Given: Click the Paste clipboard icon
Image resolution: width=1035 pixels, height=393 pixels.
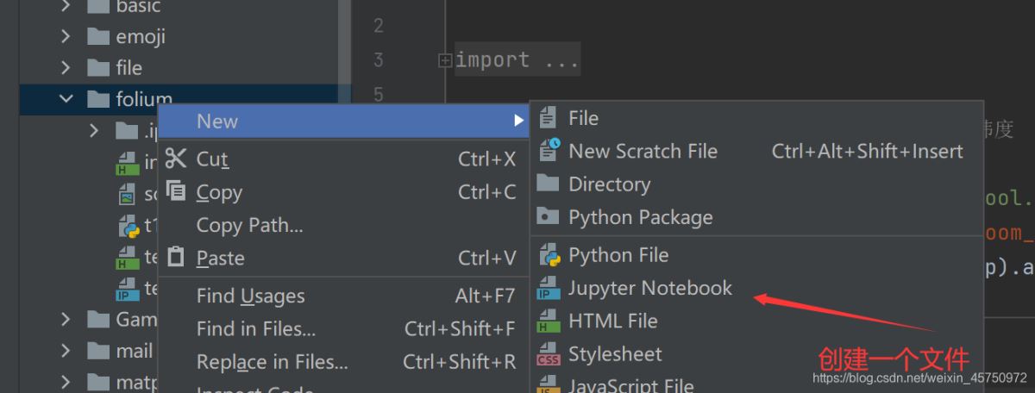Looking at the screenshot, I should pyautogui.click(x=176, y=257).
